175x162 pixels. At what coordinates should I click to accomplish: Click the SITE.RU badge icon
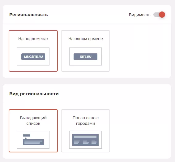click(86, 56)
